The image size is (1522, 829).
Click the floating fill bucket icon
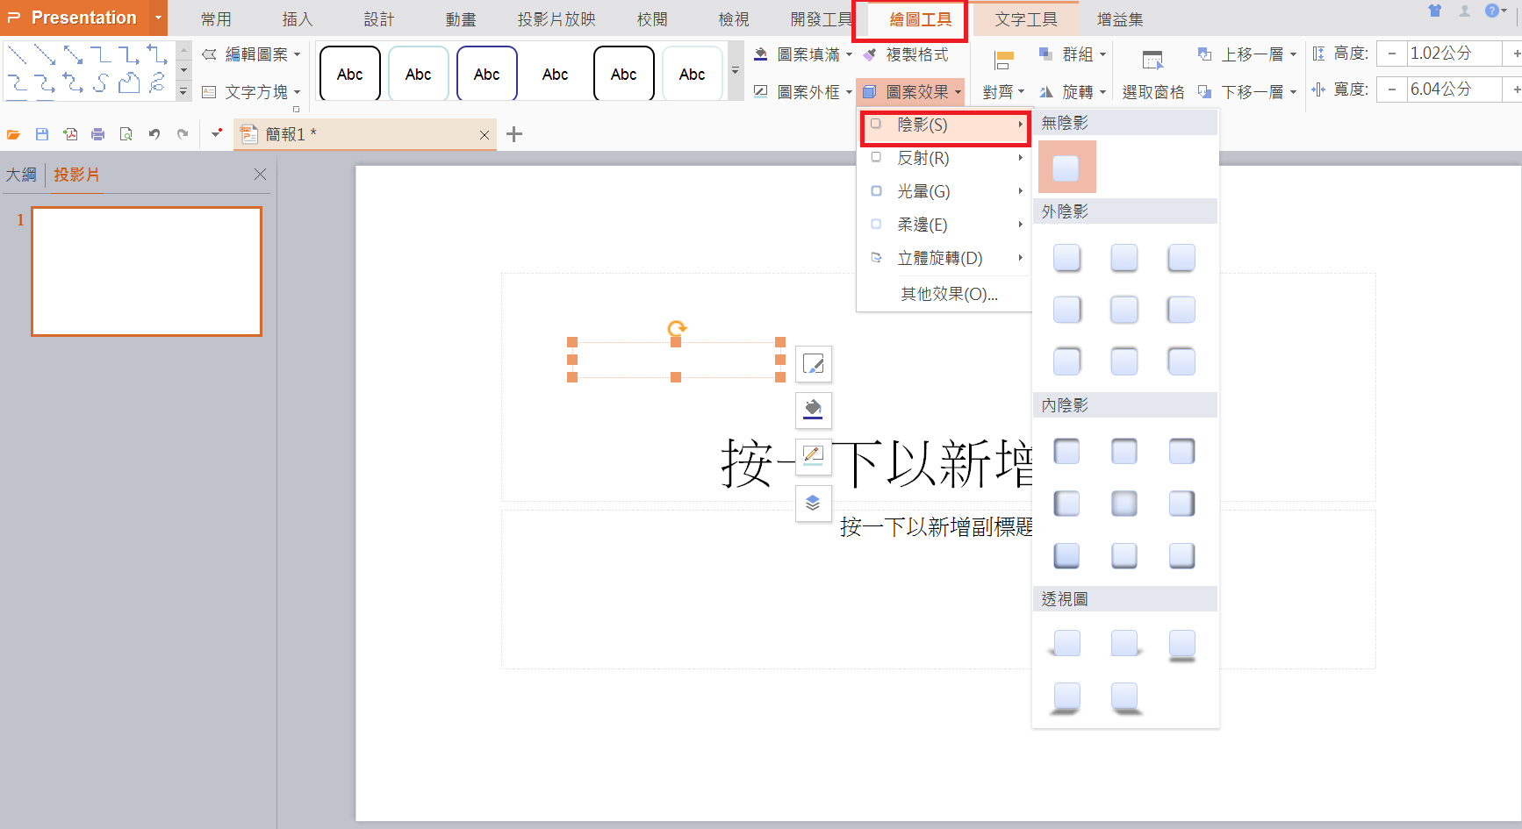(x=814, y=410)
